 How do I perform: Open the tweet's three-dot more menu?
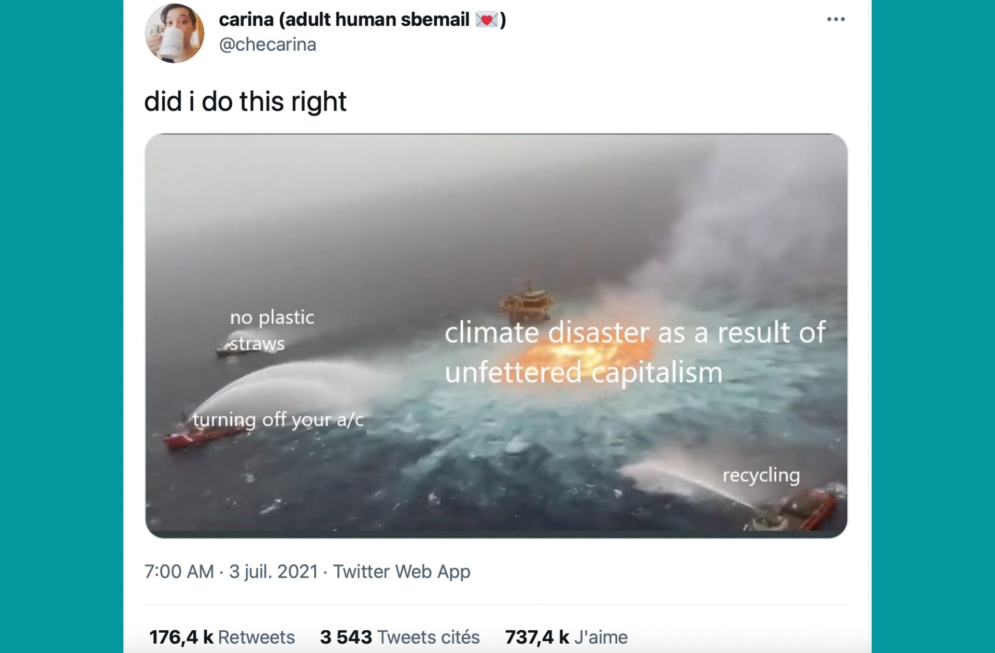tap(835, 20)
